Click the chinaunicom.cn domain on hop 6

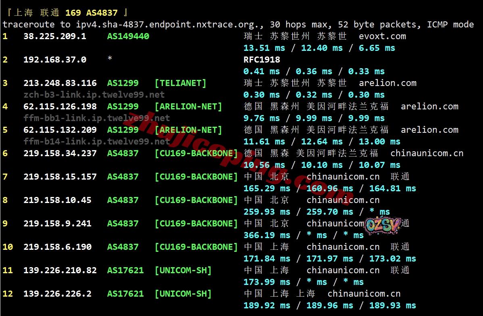point(427,153)
